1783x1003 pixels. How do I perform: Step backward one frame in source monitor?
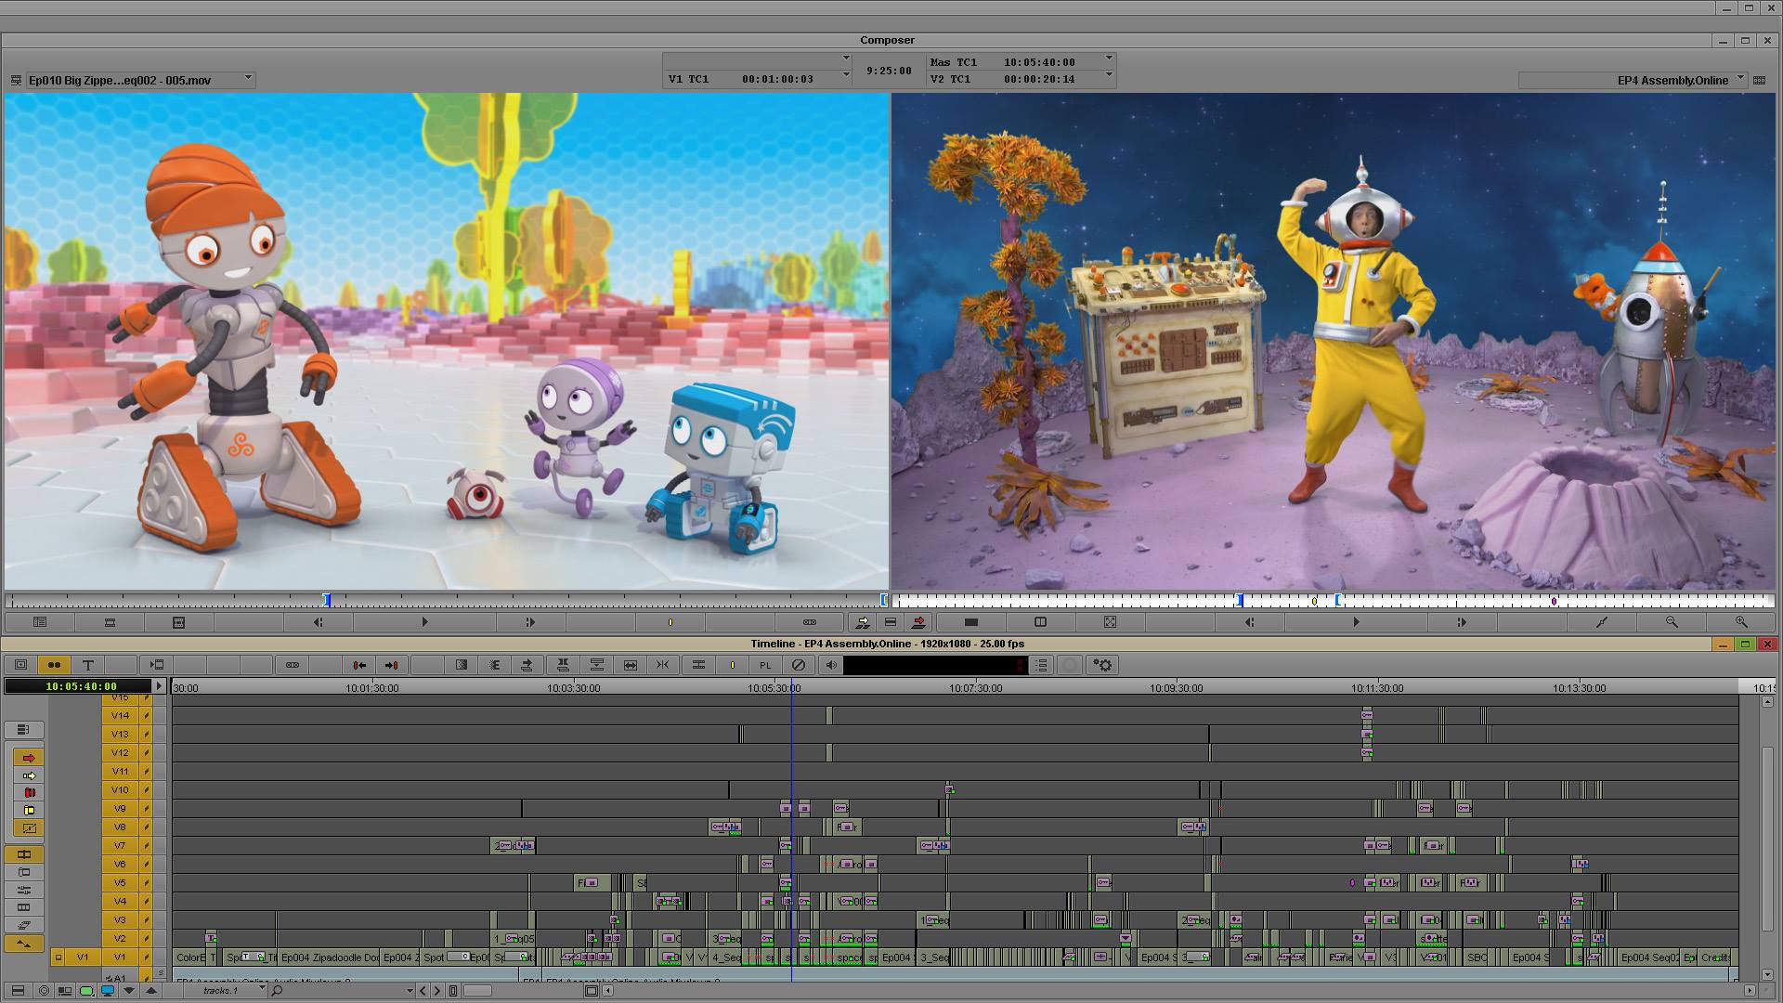319,622
